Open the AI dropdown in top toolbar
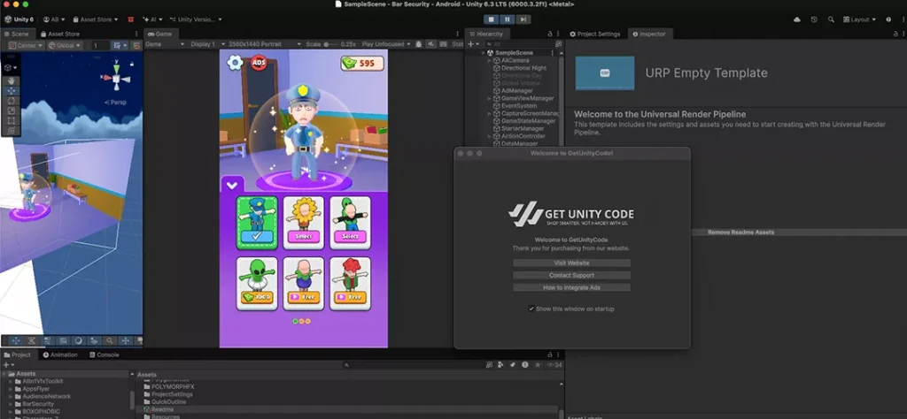The height and width of the screenshot is (419, 907). 152,19
